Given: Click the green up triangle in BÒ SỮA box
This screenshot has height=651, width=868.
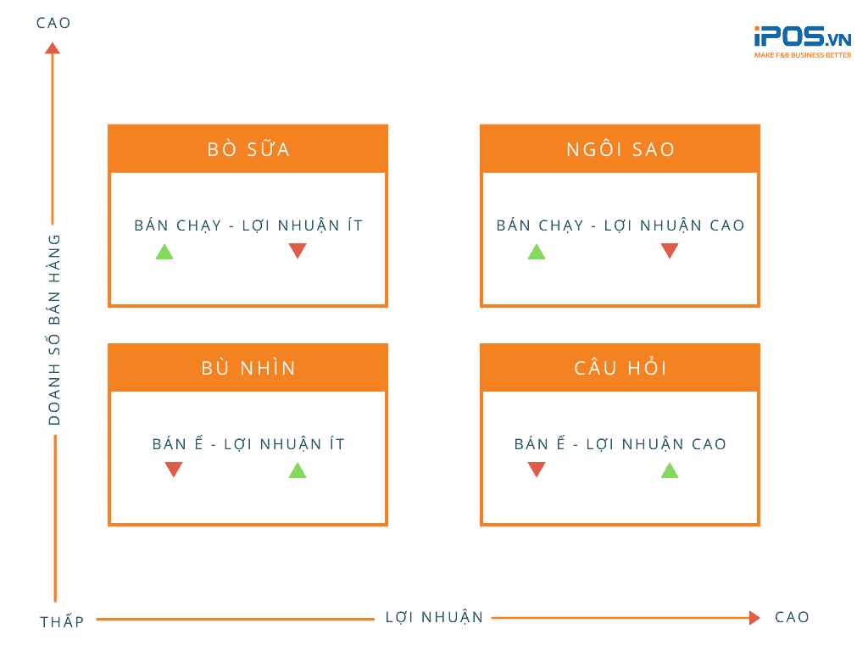Looking at the screenshot, I should click(x=164, y=252).
